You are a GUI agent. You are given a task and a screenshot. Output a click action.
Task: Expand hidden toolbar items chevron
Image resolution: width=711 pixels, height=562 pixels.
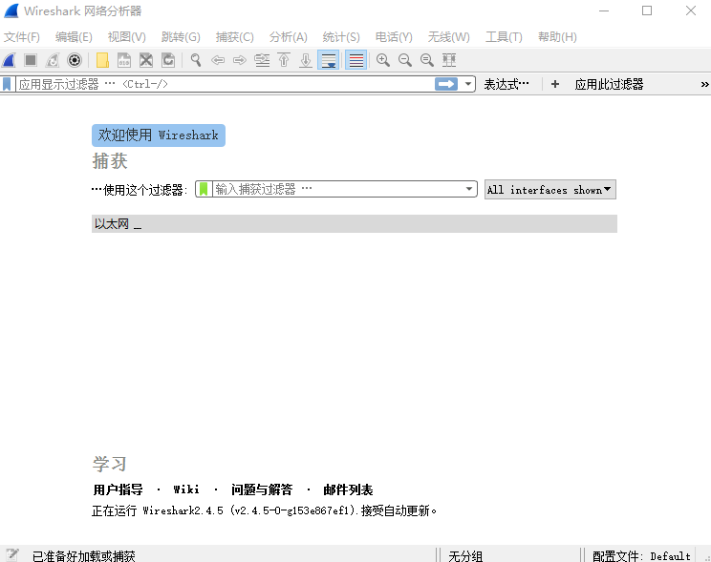tap(704, 84)
